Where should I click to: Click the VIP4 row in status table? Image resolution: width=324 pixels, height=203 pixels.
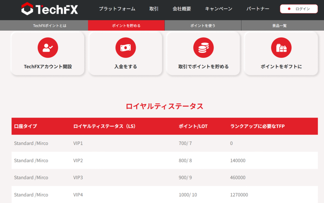tap(78, 195)
